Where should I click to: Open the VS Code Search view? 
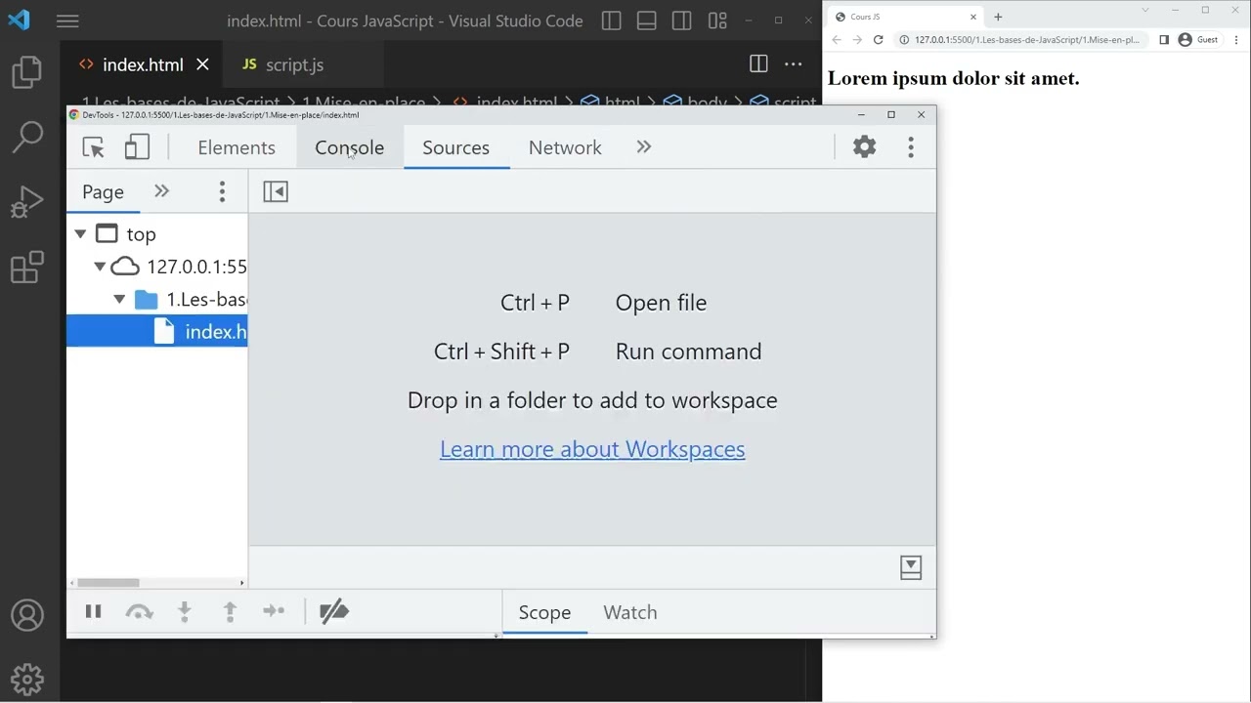coord(27,137)
